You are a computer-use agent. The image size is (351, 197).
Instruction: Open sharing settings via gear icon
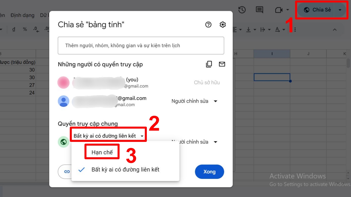[x=222, y=25]
